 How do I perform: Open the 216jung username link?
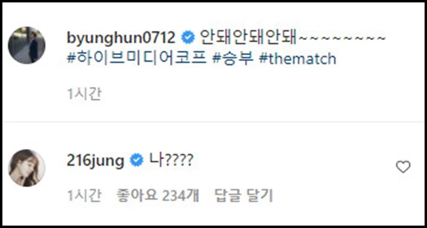(95, 161)
